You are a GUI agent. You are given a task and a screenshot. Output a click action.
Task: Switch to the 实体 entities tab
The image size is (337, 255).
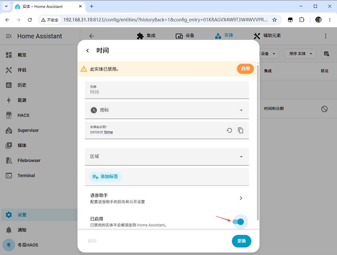click(224, 35)
